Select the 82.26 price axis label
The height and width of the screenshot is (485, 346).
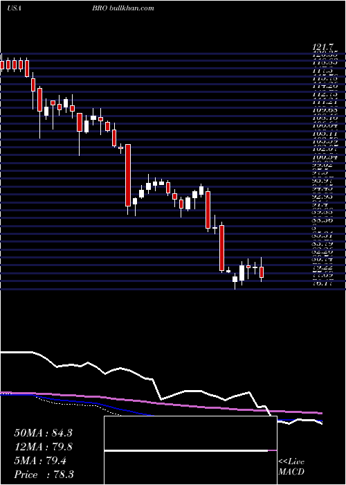pyautogui.click(x=324, y=252)
